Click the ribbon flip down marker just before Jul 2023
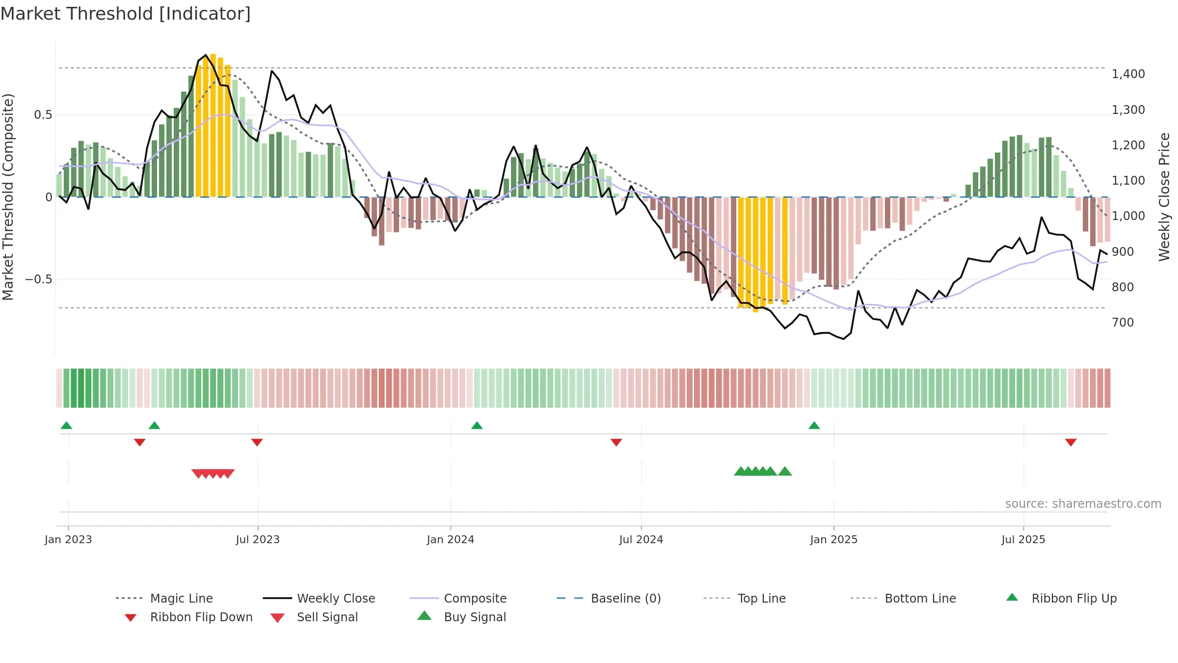Image resolution: width=1178 pixels, height=663 pixels. click(x=257, y=442)
